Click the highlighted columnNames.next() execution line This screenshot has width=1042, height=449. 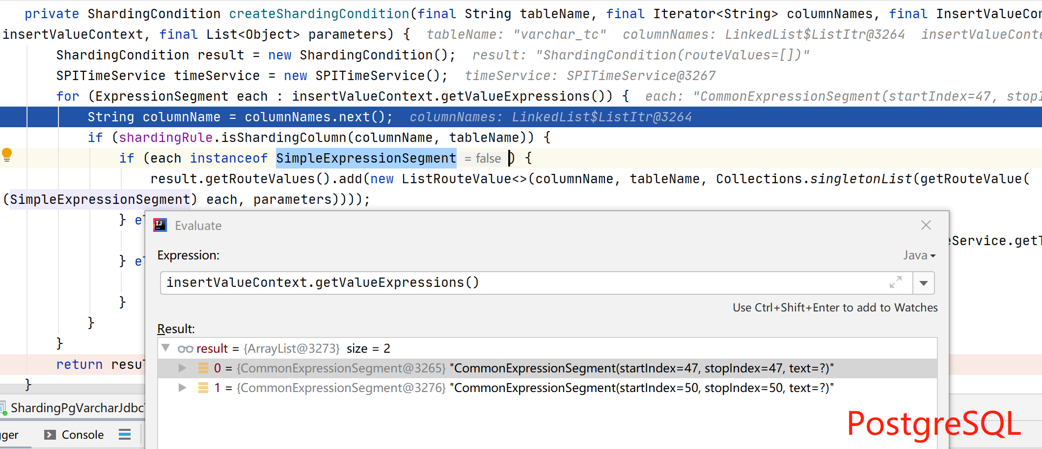(241, 117)
